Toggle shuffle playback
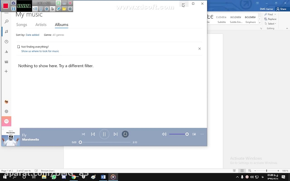Image resolution: width=290 pixels, height=181 pixels. (x=83, y=134)
